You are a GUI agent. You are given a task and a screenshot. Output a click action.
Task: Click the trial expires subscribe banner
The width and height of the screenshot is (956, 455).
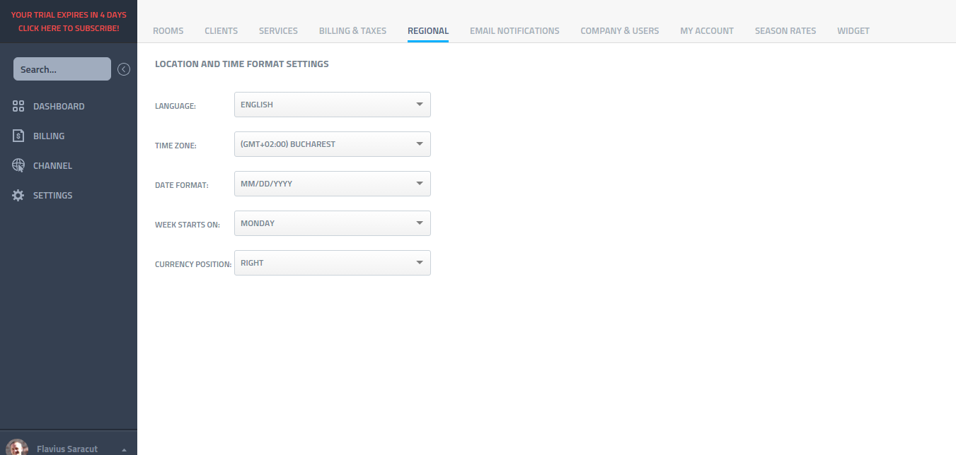(69, 21)
